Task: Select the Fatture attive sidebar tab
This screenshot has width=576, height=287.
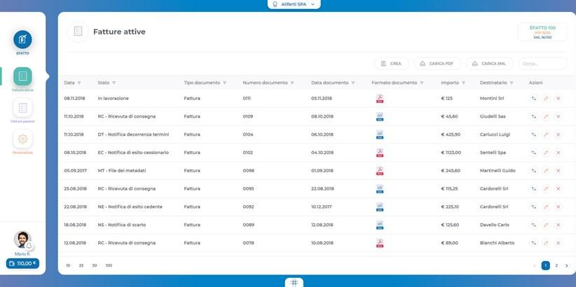Action: (22, 77)
